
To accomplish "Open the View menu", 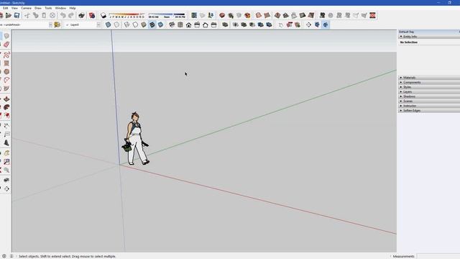I will click(x=14, y=8).
